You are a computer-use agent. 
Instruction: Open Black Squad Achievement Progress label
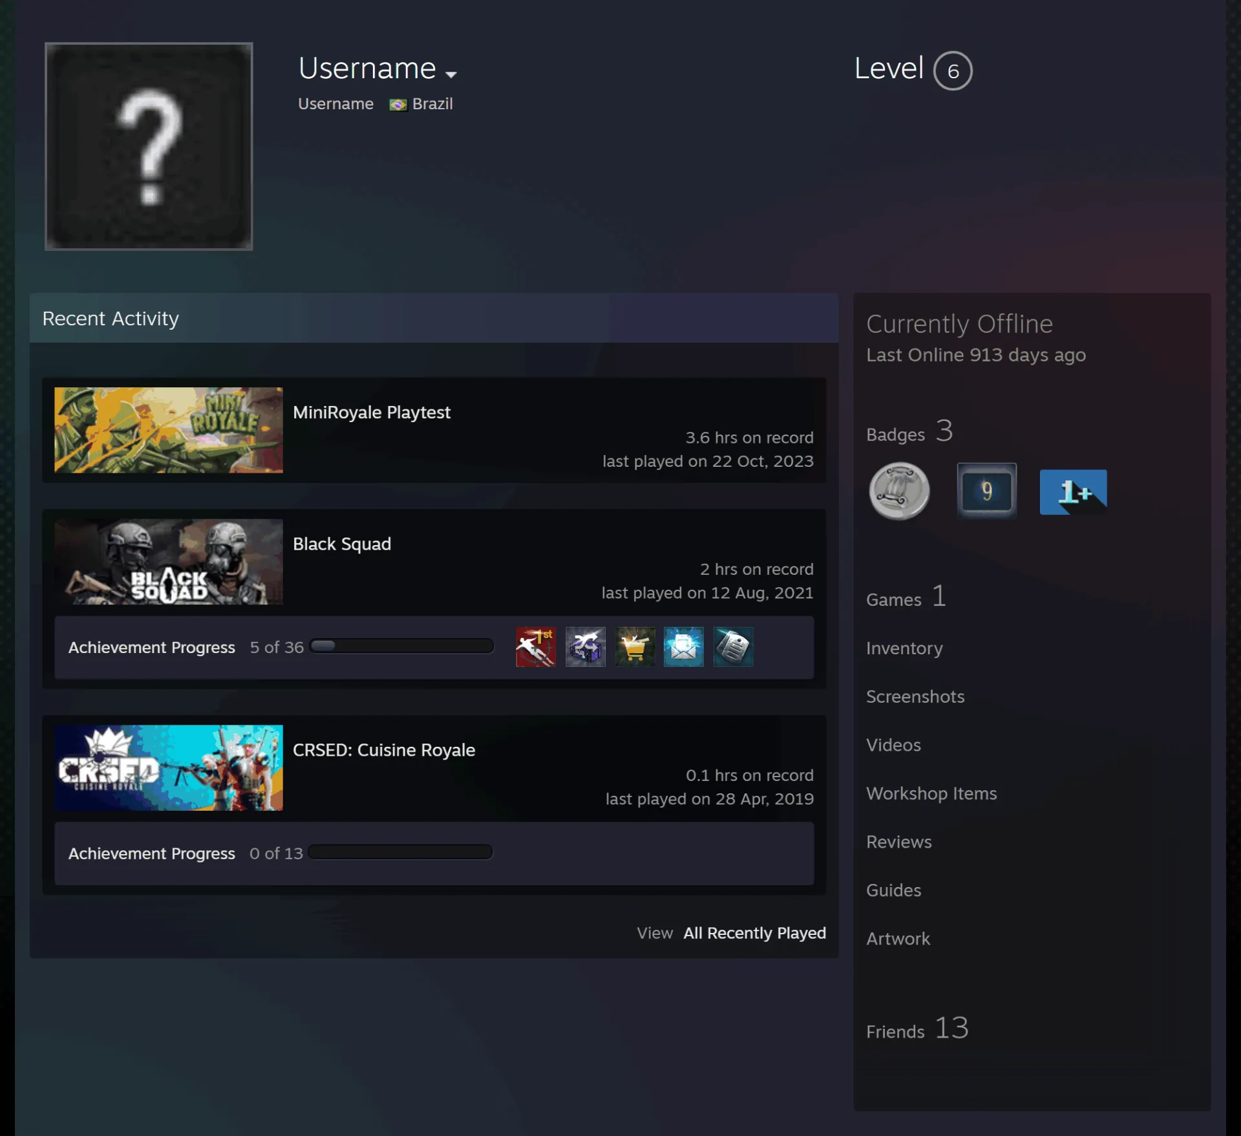coord(152,647)
